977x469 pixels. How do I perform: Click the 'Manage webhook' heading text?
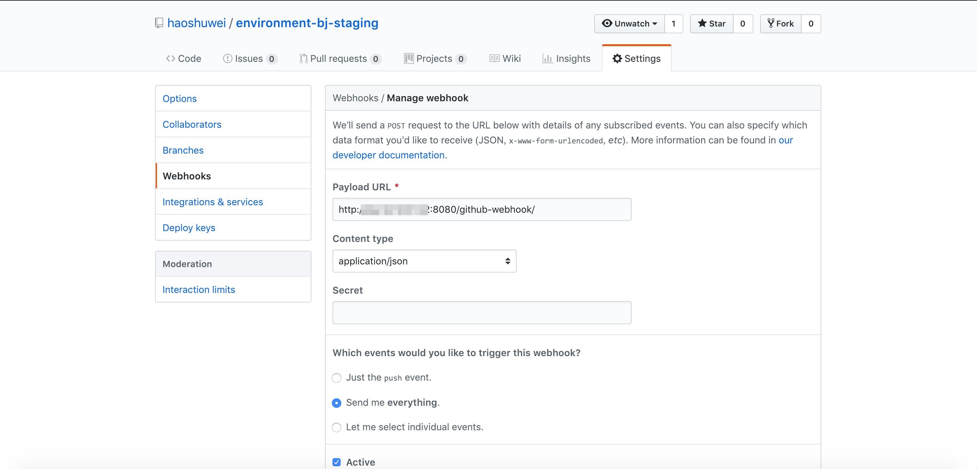coord(427,98)
